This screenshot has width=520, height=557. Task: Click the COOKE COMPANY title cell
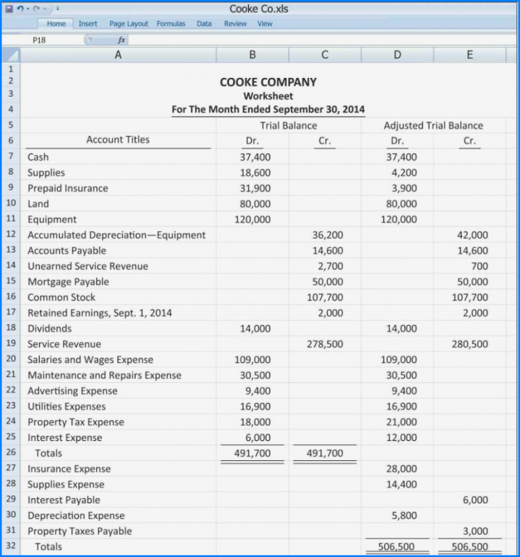[x=268, y=82]
